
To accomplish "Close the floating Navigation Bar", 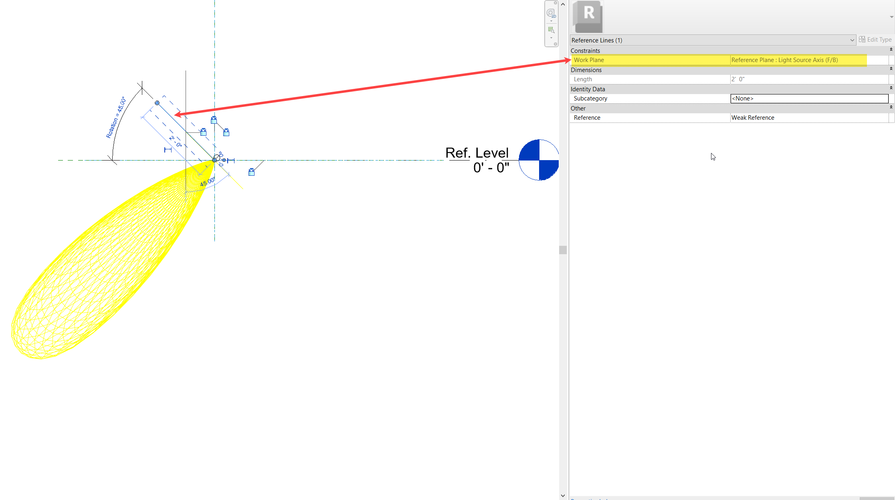I will click(x=555, y=3).
